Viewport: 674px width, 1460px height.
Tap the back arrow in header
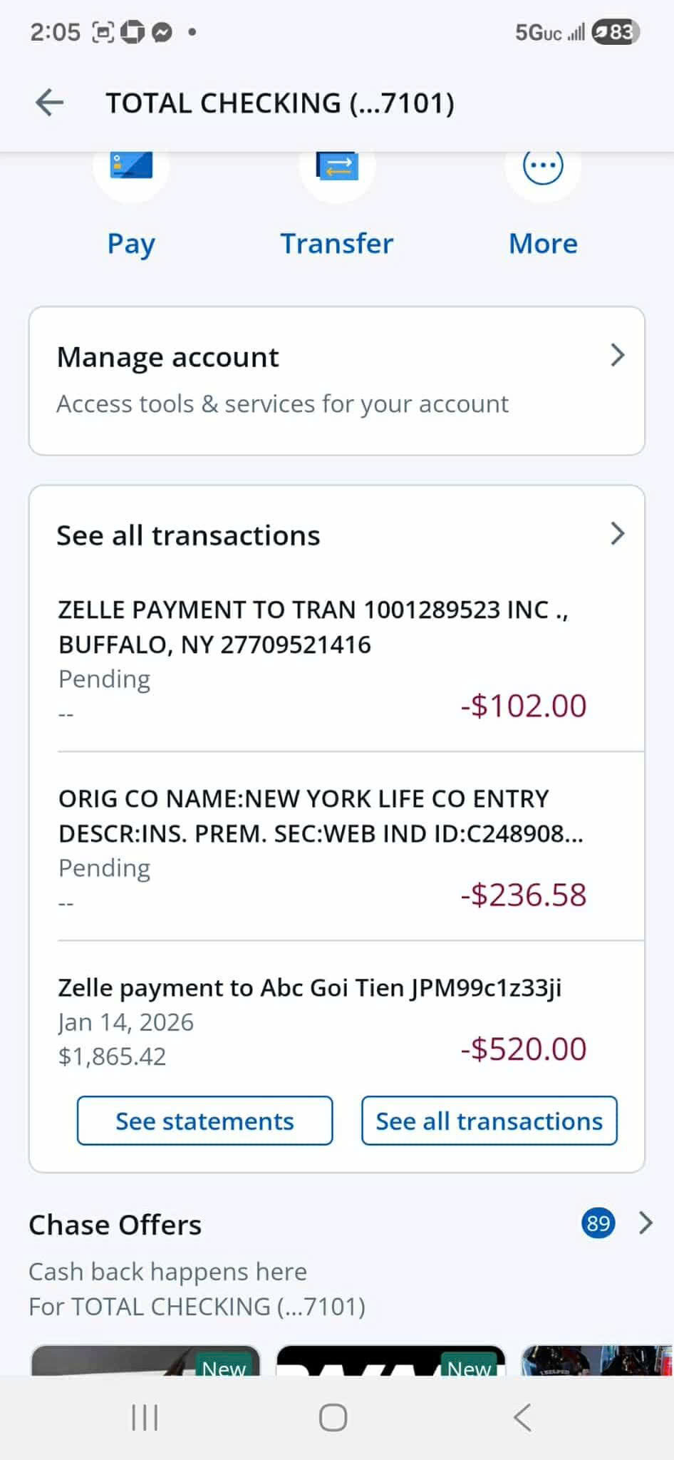pos(50,103)
